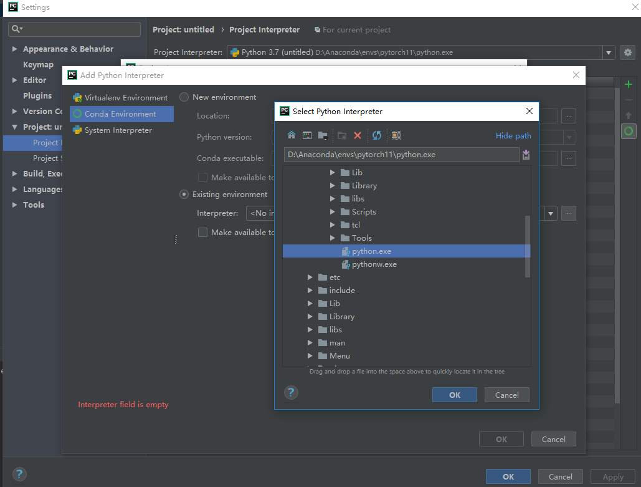
Task: Click the green circle Conda packages icon
Action: point(629,131)
